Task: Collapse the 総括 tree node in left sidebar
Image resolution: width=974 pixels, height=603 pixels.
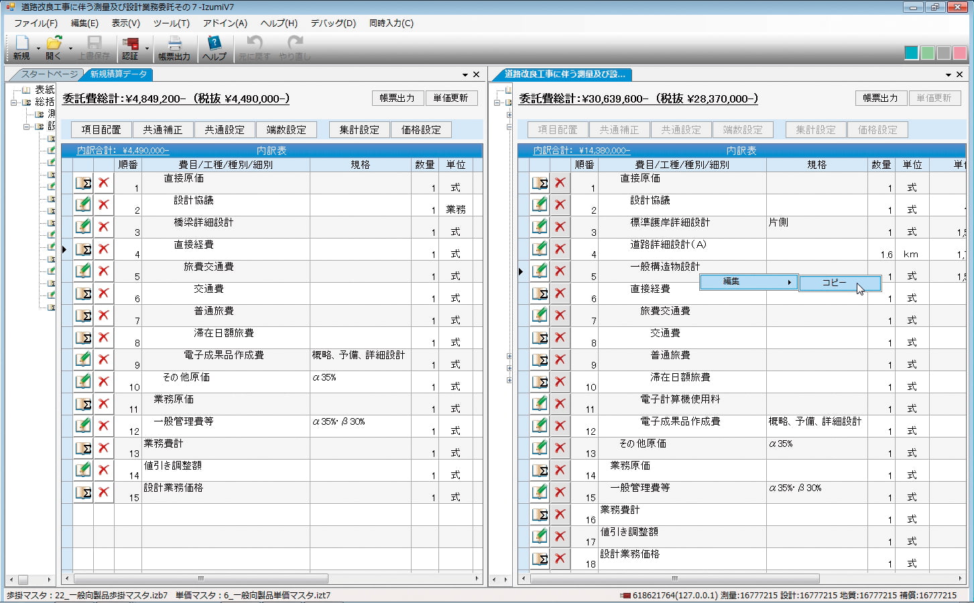Action: point(14,103)
